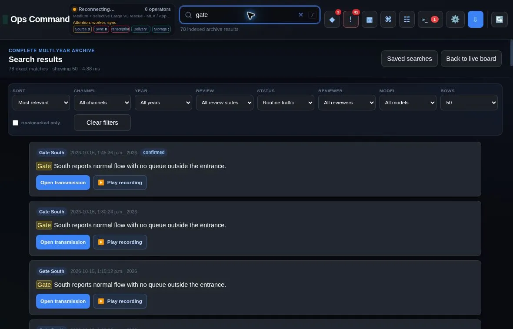Play recording for the 1:45:36 p.m. result
The height and width of the screenshot is (329, 513).
(x=120, y=183)
